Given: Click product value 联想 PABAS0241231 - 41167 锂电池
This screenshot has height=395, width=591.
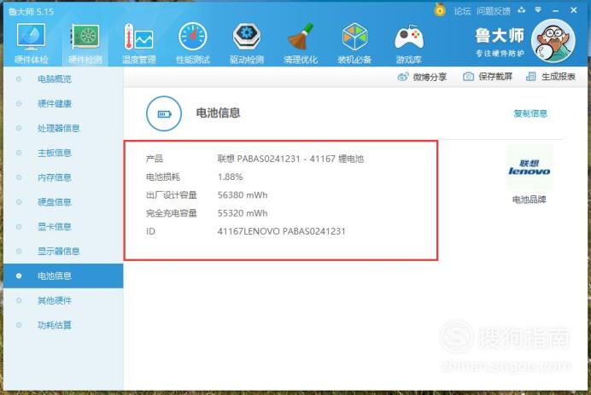Looking at the screenshot, I should [x=290, y=159].
